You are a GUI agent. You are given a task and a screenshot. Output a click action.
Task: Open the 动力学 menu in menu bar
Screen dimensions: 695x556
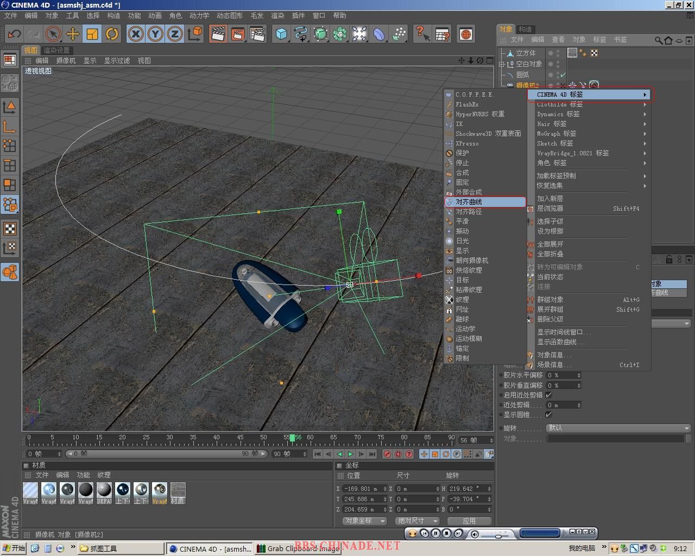coord(199,15)
